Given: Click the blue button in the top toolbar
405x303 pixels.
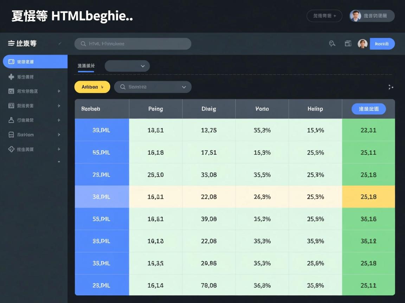Looking at the screenshot, I should [382, 44].
